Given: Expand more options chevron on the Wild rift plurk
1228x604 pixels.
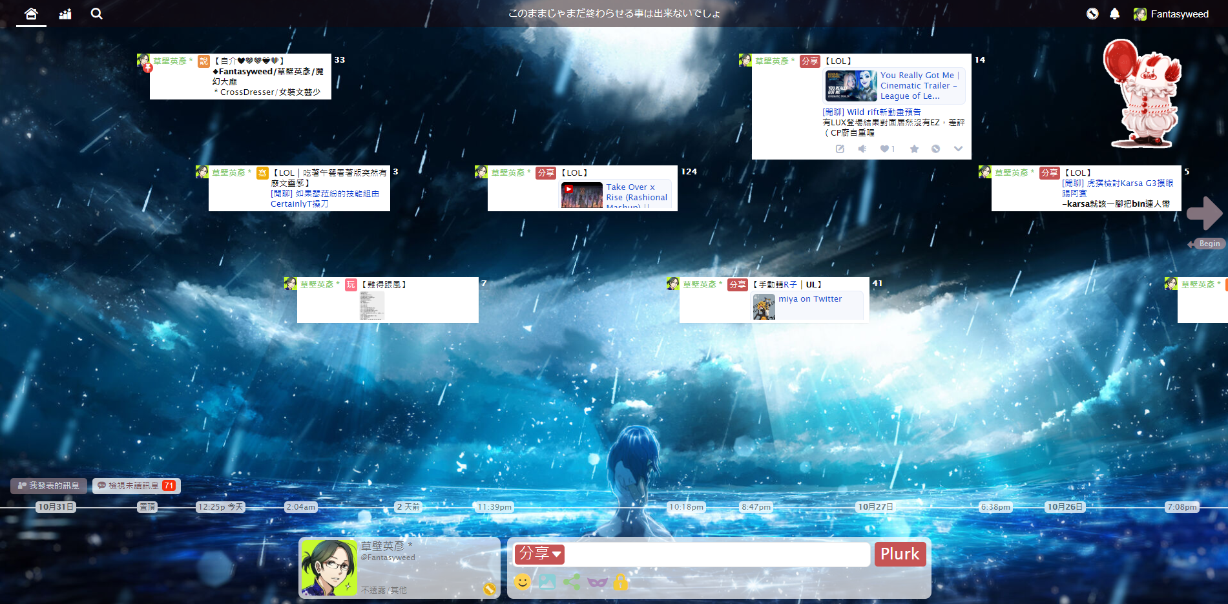Looking at the screenshot, I should 958,149.
